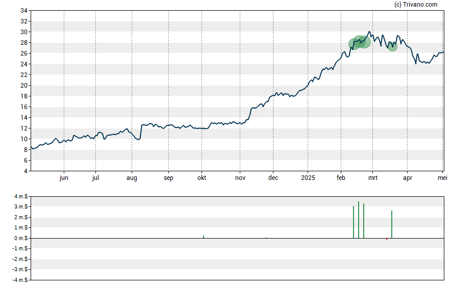Click the 'jun' month label

(64, 178)
